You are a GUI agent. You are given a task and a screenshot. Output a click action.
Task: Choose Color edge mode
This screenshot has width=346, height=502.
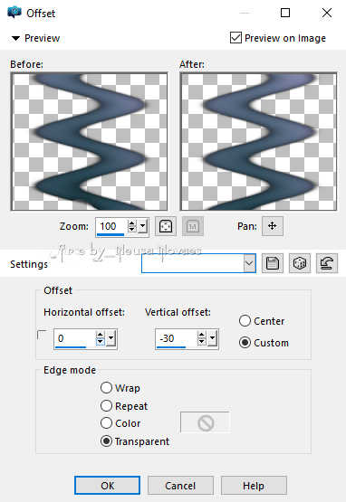click(x=106, y=423)
